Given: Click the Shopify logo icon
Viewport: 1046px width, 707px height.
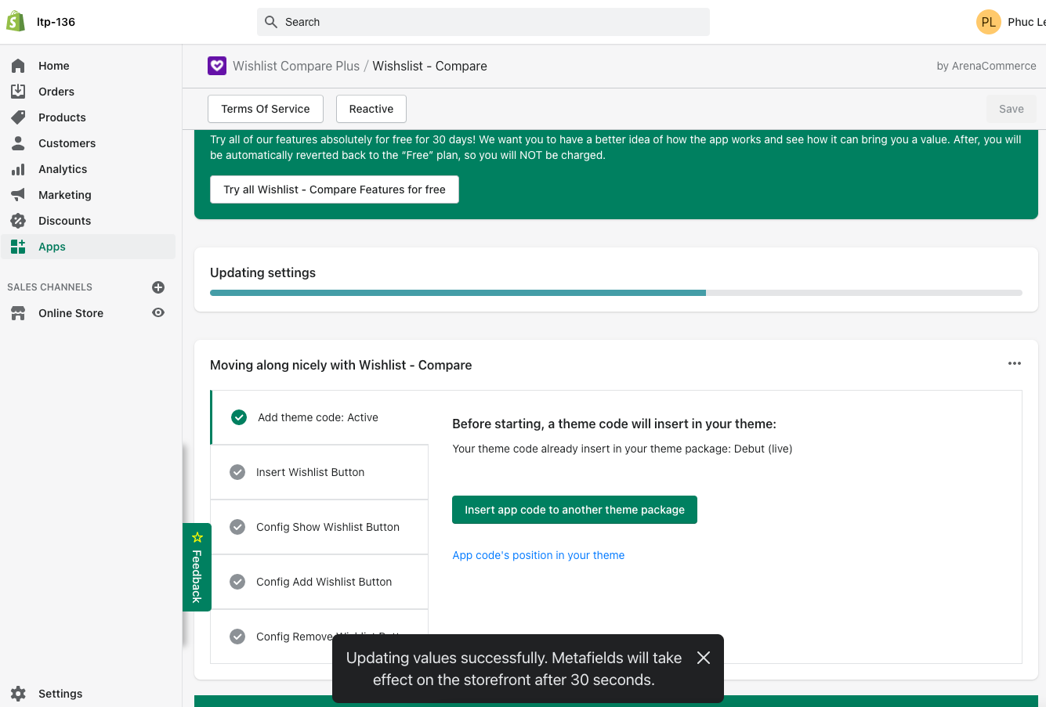Looking at the screenshot, I should point(16,21).
